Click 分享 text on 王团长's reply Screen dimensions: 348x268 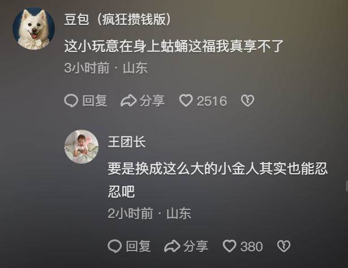click(196, 246)
